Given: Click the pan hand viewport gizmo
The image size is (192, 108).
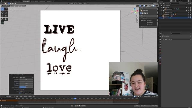Looking at the screenshot, I should [x=137, y=19].
